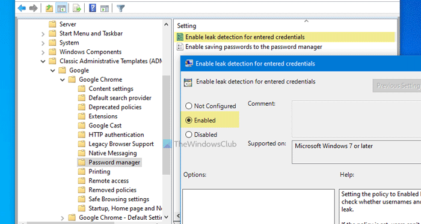Select Startup, Home page tree item
The image size is (421, 224).
click(125, 208)
